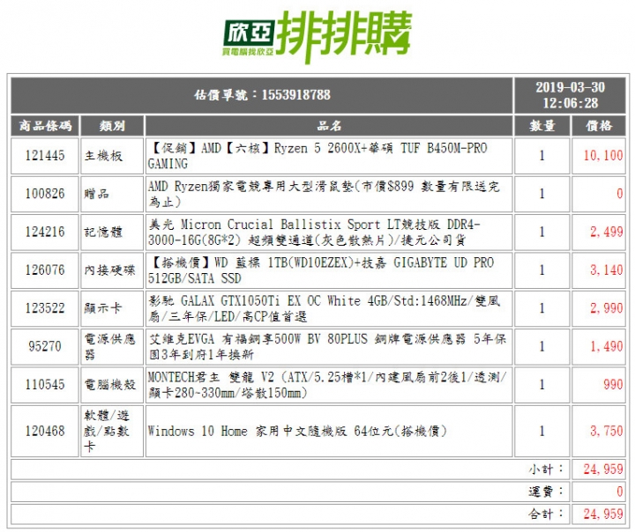
Task: Click the AMD Ryzen mouse pad gift name
Action: pos(324,194)
